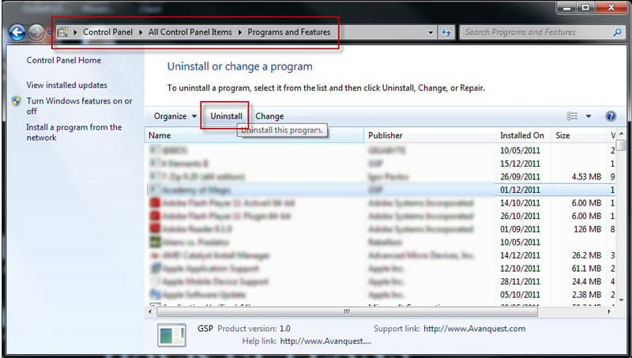Expand the view options dropdown arrow
632x358 pixels.
point(589,116)
